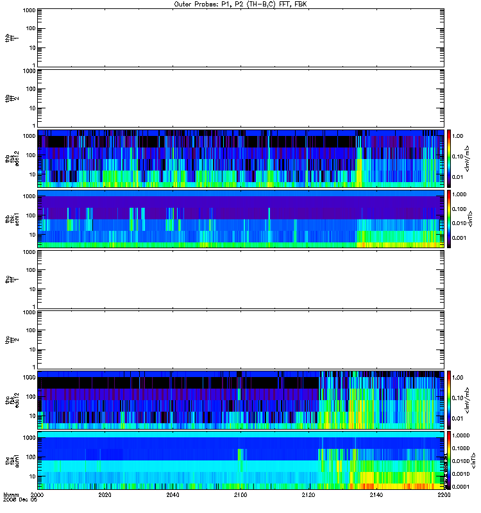Click the "thb fff 1" y-axis label

click(12, 38)
